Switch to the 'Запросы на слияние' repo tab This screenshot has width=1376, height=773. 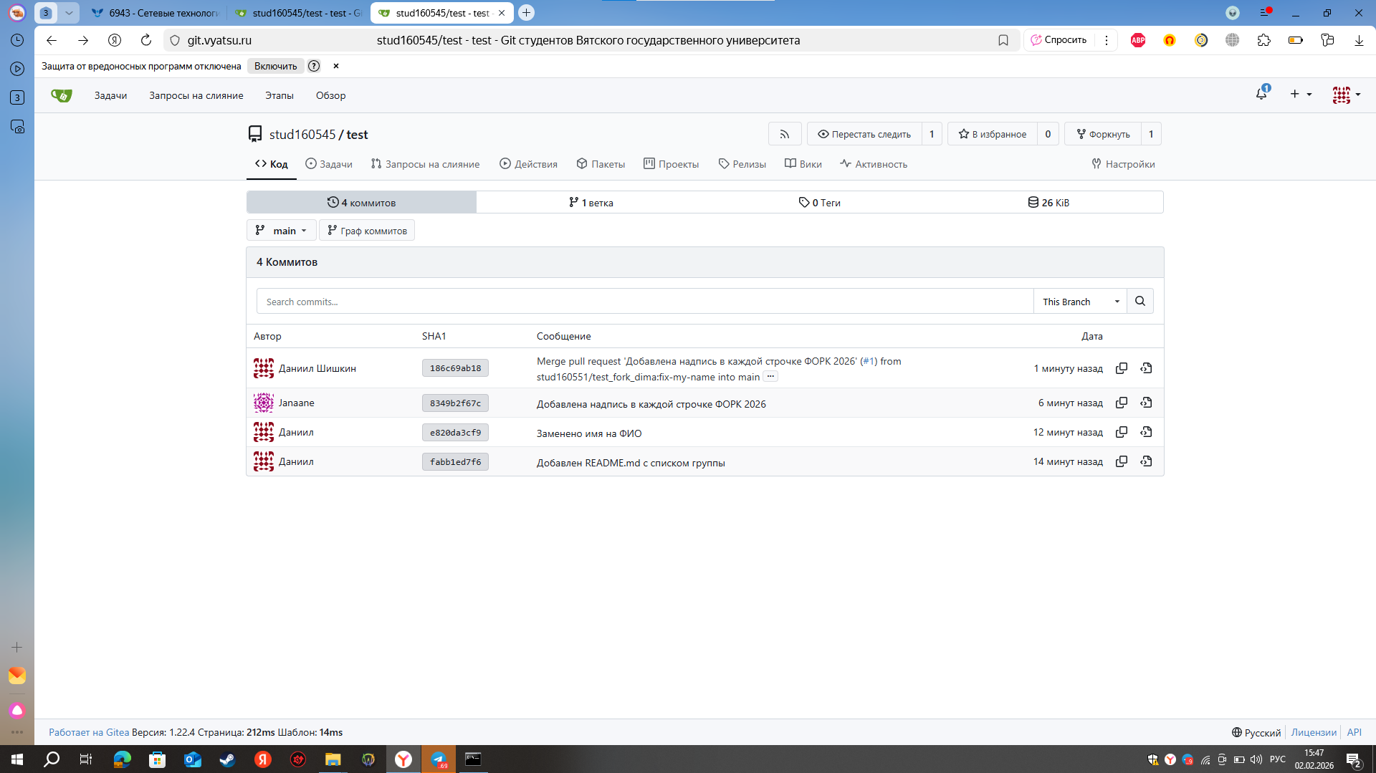[x=425, y=164]
